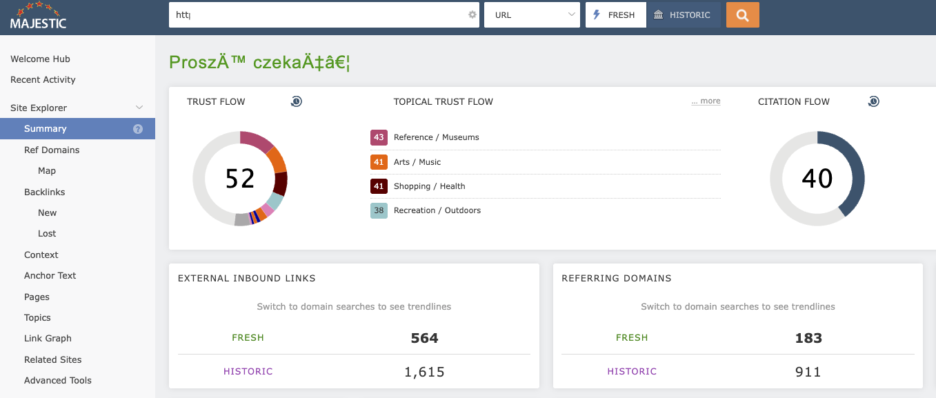
Task: Click the Reference / Museums 43 swatch
Action: [379, 137]
